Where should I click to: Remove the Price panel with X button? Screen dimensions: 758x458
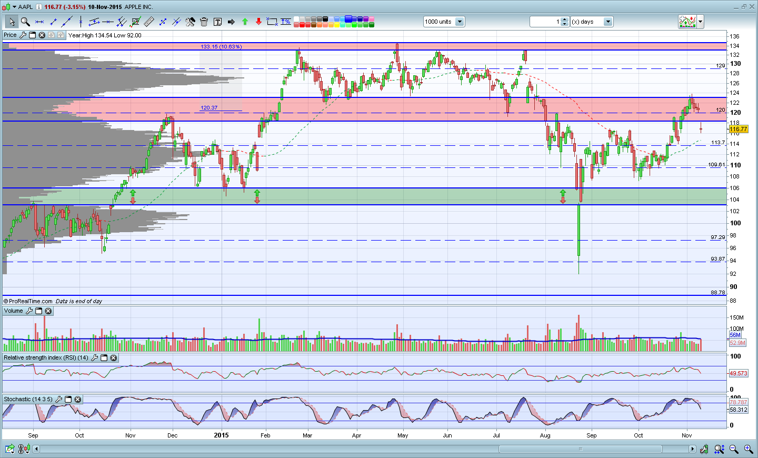(42, 35)
